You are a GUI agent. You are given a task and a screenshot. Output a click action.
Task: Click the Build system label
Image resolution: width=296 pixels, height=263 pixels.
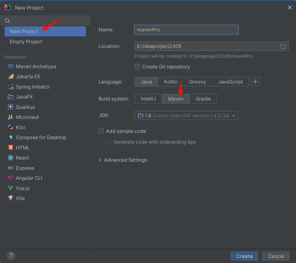point(114,99)
